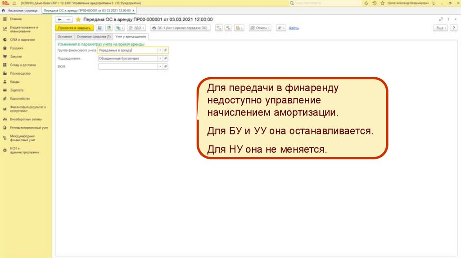Switch to the Основное tab
Image resolution: width=461 pixels, height=258 pixels.
point(64,36)
